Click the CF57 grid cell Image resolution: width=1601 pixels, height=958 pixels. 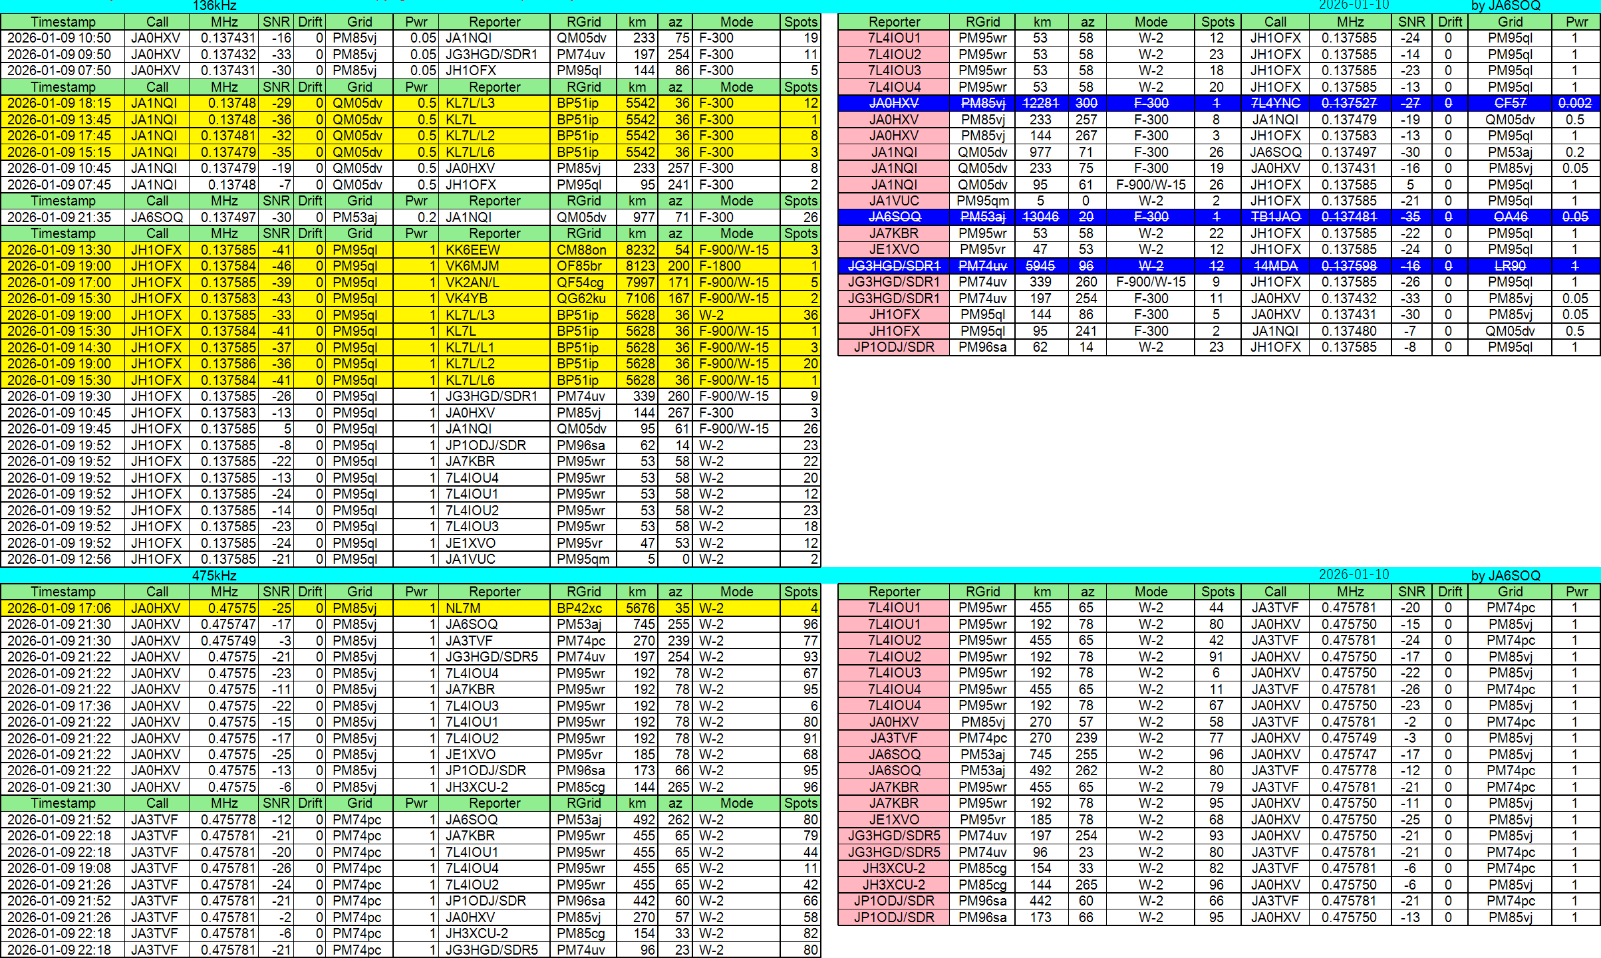(1510, 103)
